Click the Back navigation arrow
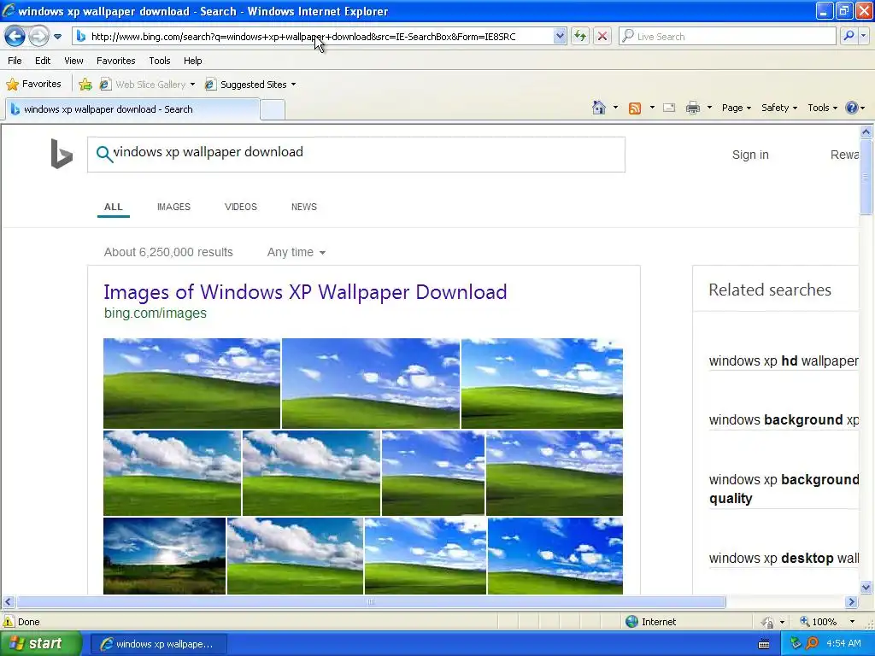Screen dimensions: 875x656 [x=15, y=37]
